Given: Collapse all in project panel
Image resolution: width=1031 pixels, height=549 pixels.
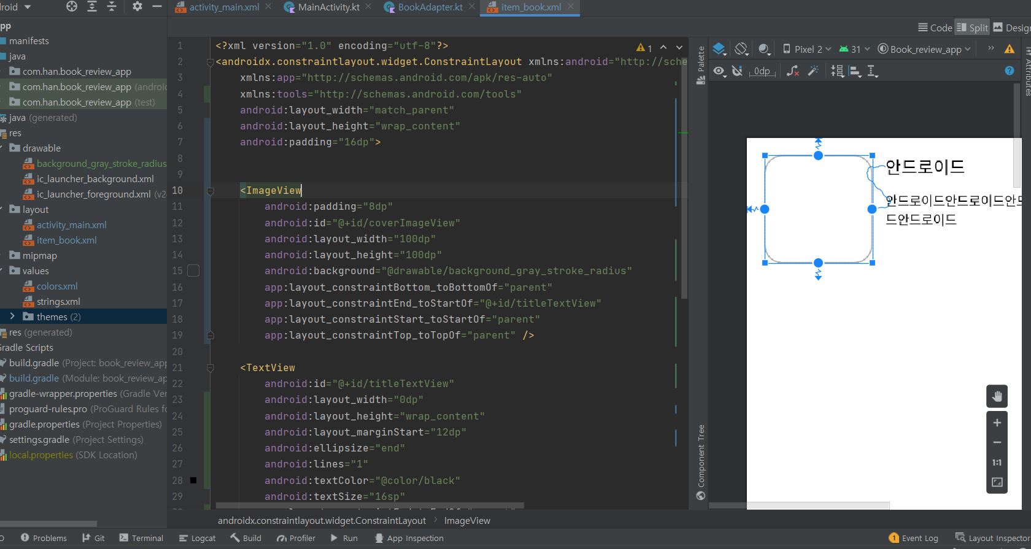Looking at the screenshot, I should [x=112, y=7].
